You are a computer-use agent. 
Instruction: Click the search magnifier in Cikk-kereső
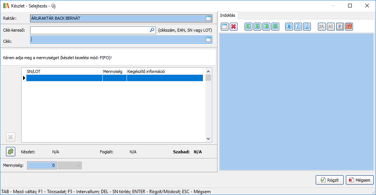tap(152, 30)
